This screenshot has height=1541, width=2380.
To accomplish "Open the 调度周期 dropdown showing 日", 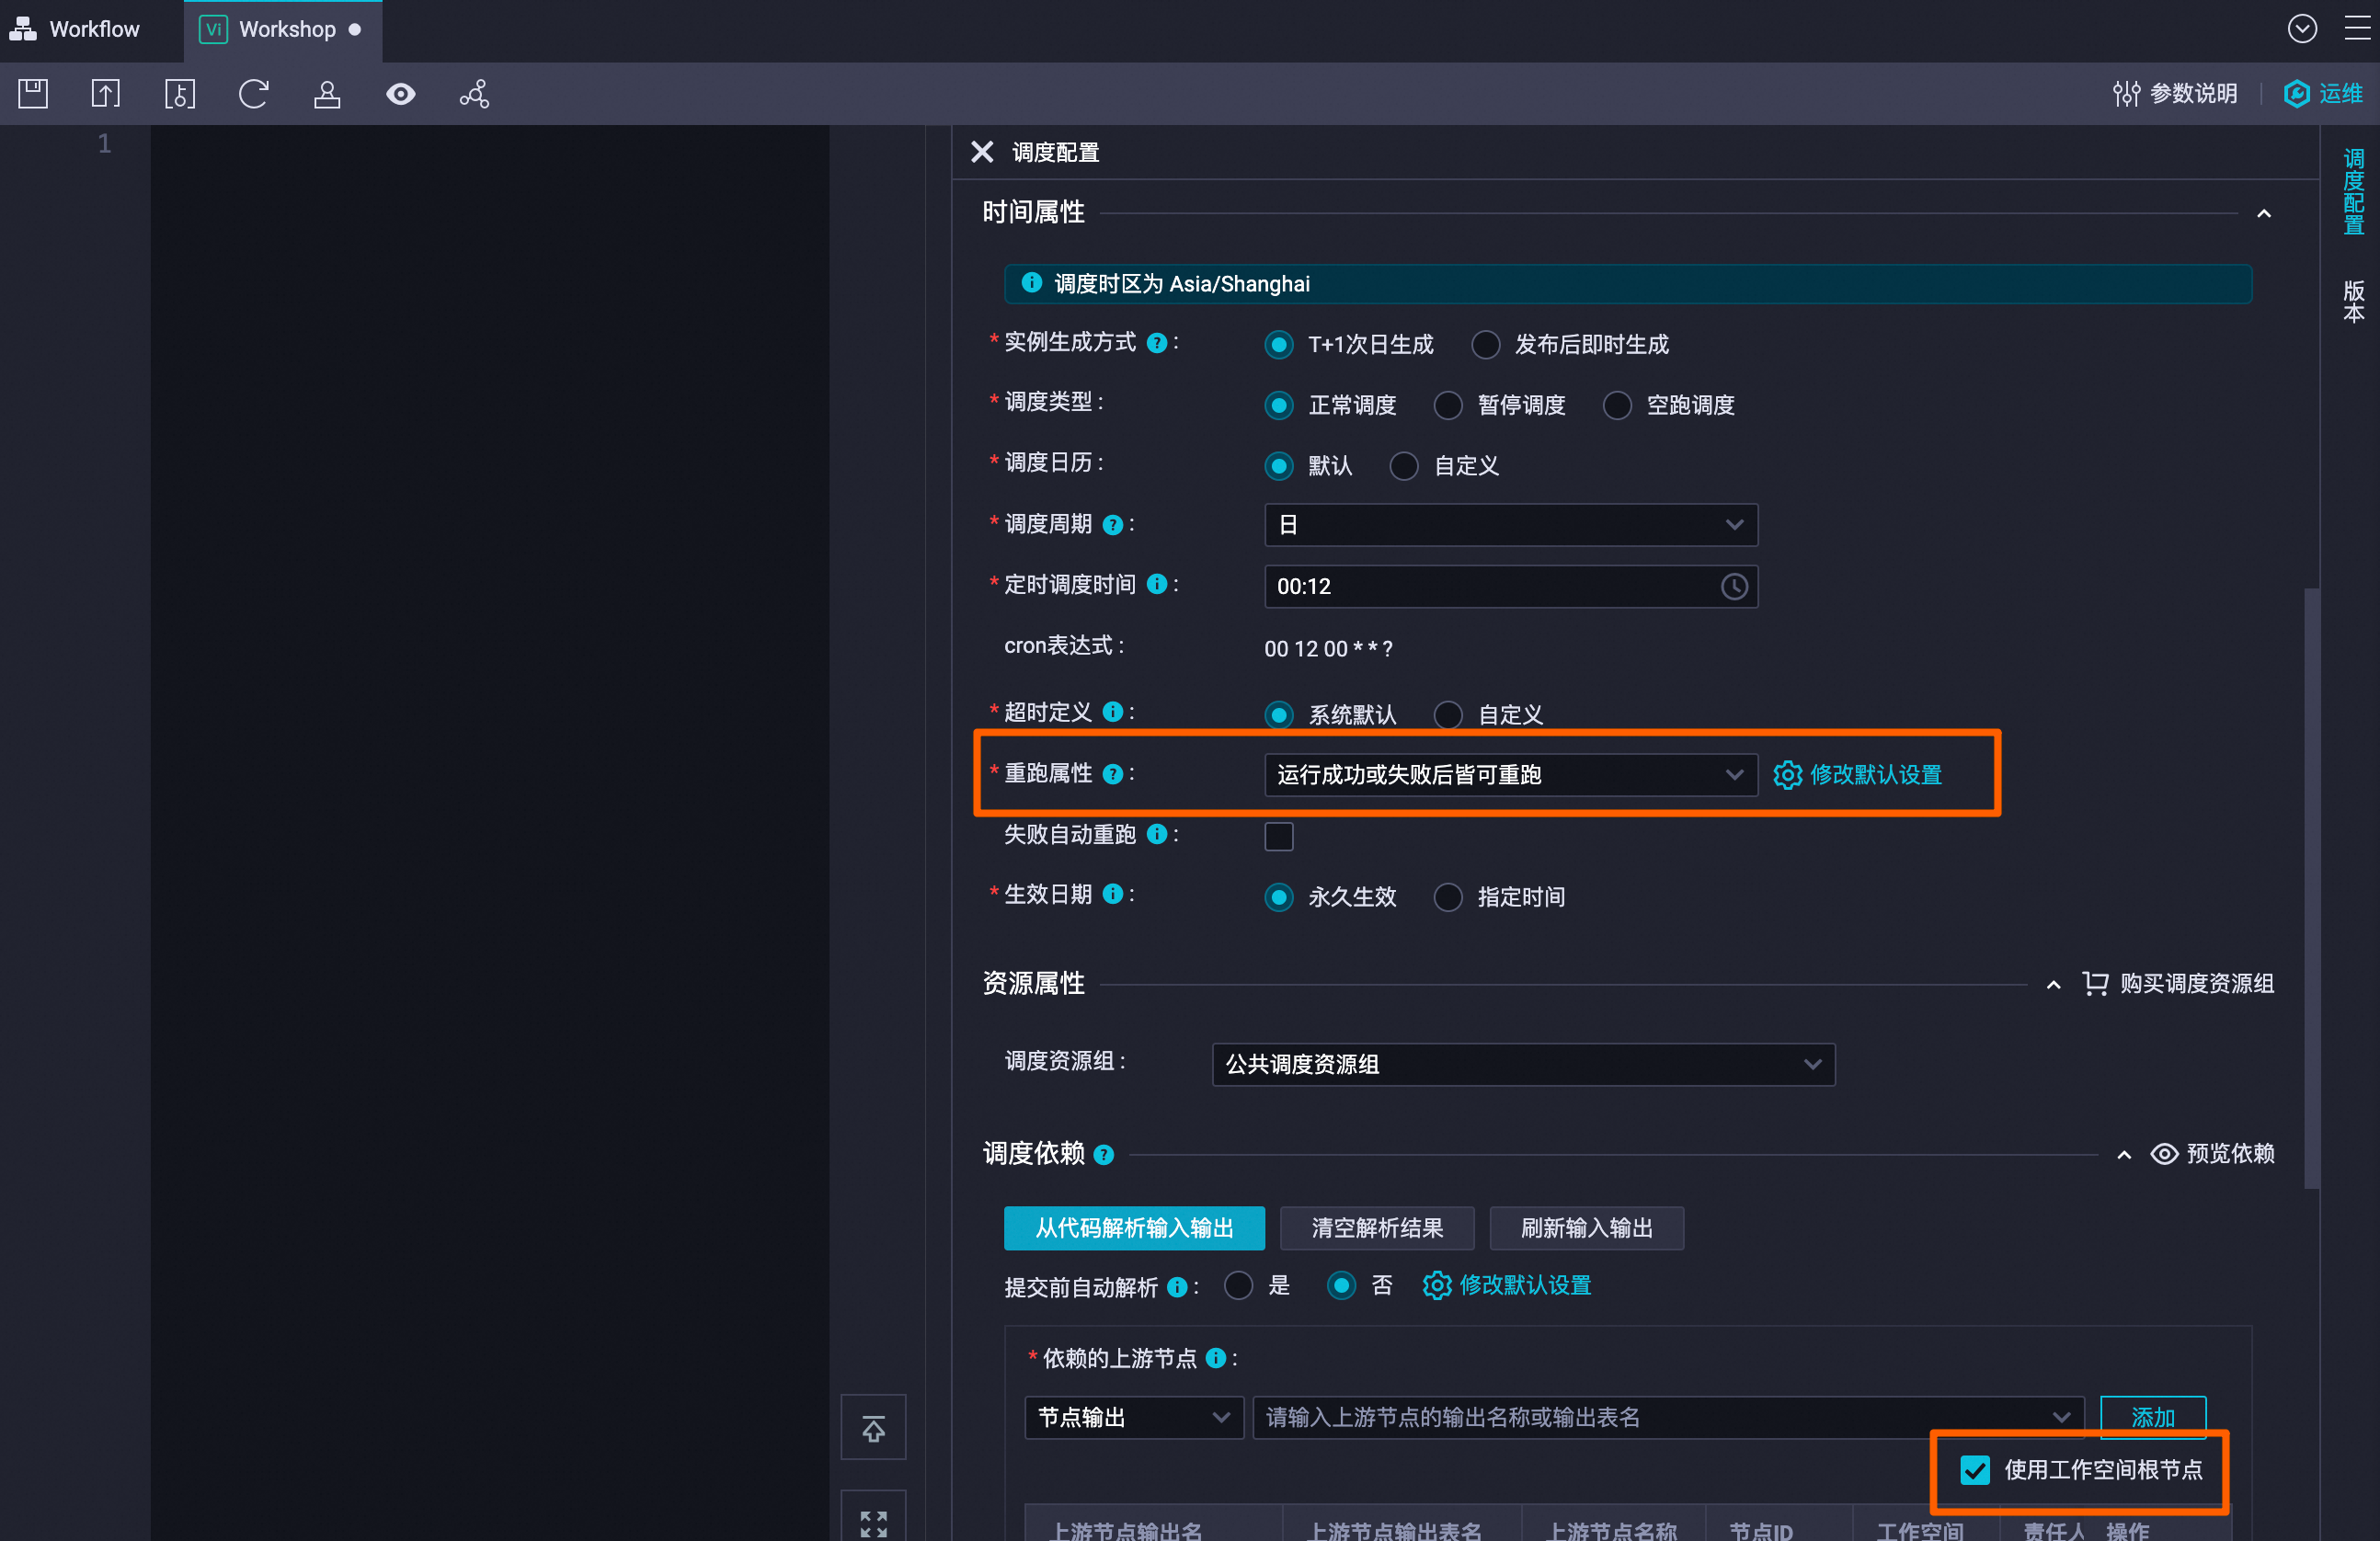I will [1511, 525].
